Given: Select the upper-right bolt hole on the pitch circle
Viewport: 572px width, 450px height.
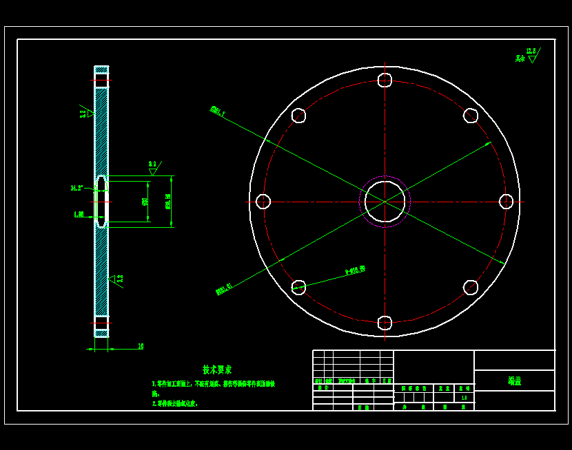Looking at the screenshot, I should point(471,116).
